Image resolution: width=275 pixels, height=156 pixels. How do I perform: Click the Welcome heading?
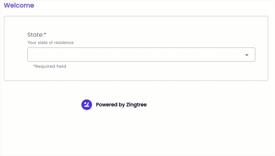[x=19, y=5]
